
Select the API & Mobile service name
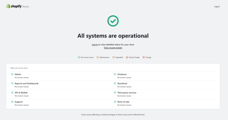[x=21, y=92]
